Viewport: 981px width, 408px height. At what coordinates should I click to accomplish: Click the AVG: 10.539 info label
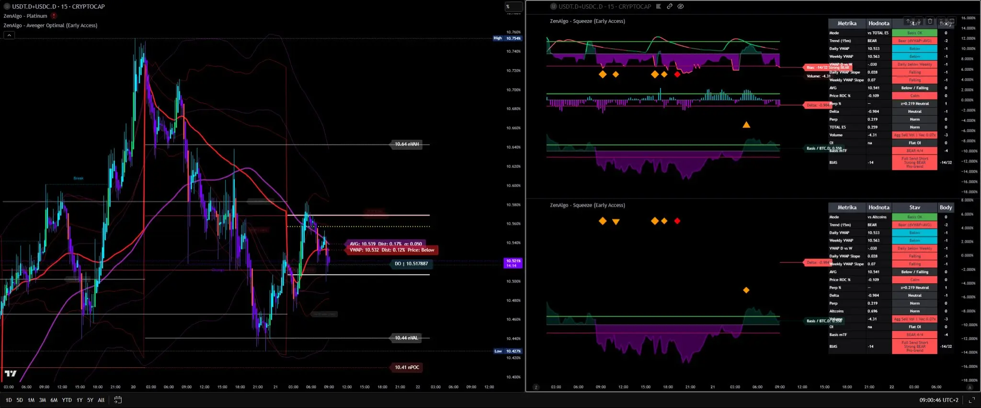pyautogui.click(x=386, y=244)
